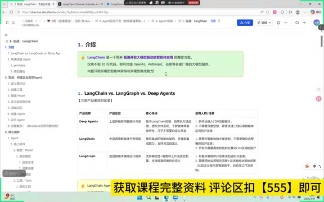Go to outline item 2. 工具: Tools

tap(22, 181)
